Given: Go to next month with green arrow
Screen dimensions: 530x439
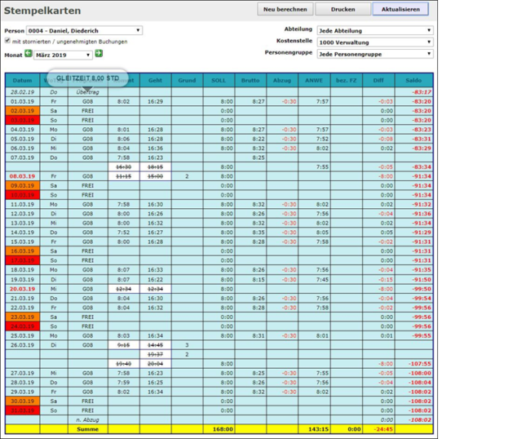Looking at the screenshot, I should (x=99, y=53).
